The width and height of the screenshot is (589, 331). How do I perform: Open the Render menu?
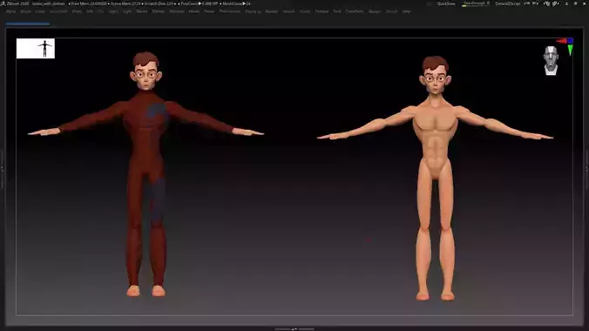[x=272, y=11]
